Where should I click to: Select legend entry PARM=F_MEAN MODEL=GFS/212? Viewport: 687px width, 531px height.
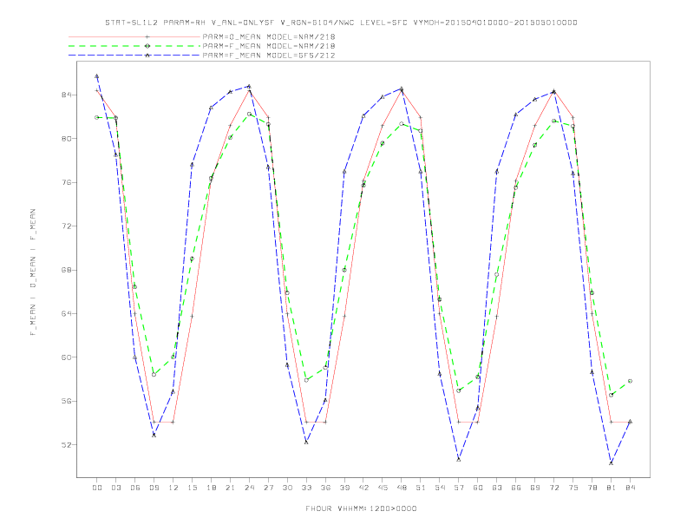tap(269, 56)
